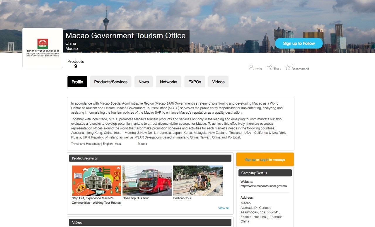The width and height of the screenshot is (375, 227).
Task: Open the Open Top Bus Tour image
Action: pos(147,181)
